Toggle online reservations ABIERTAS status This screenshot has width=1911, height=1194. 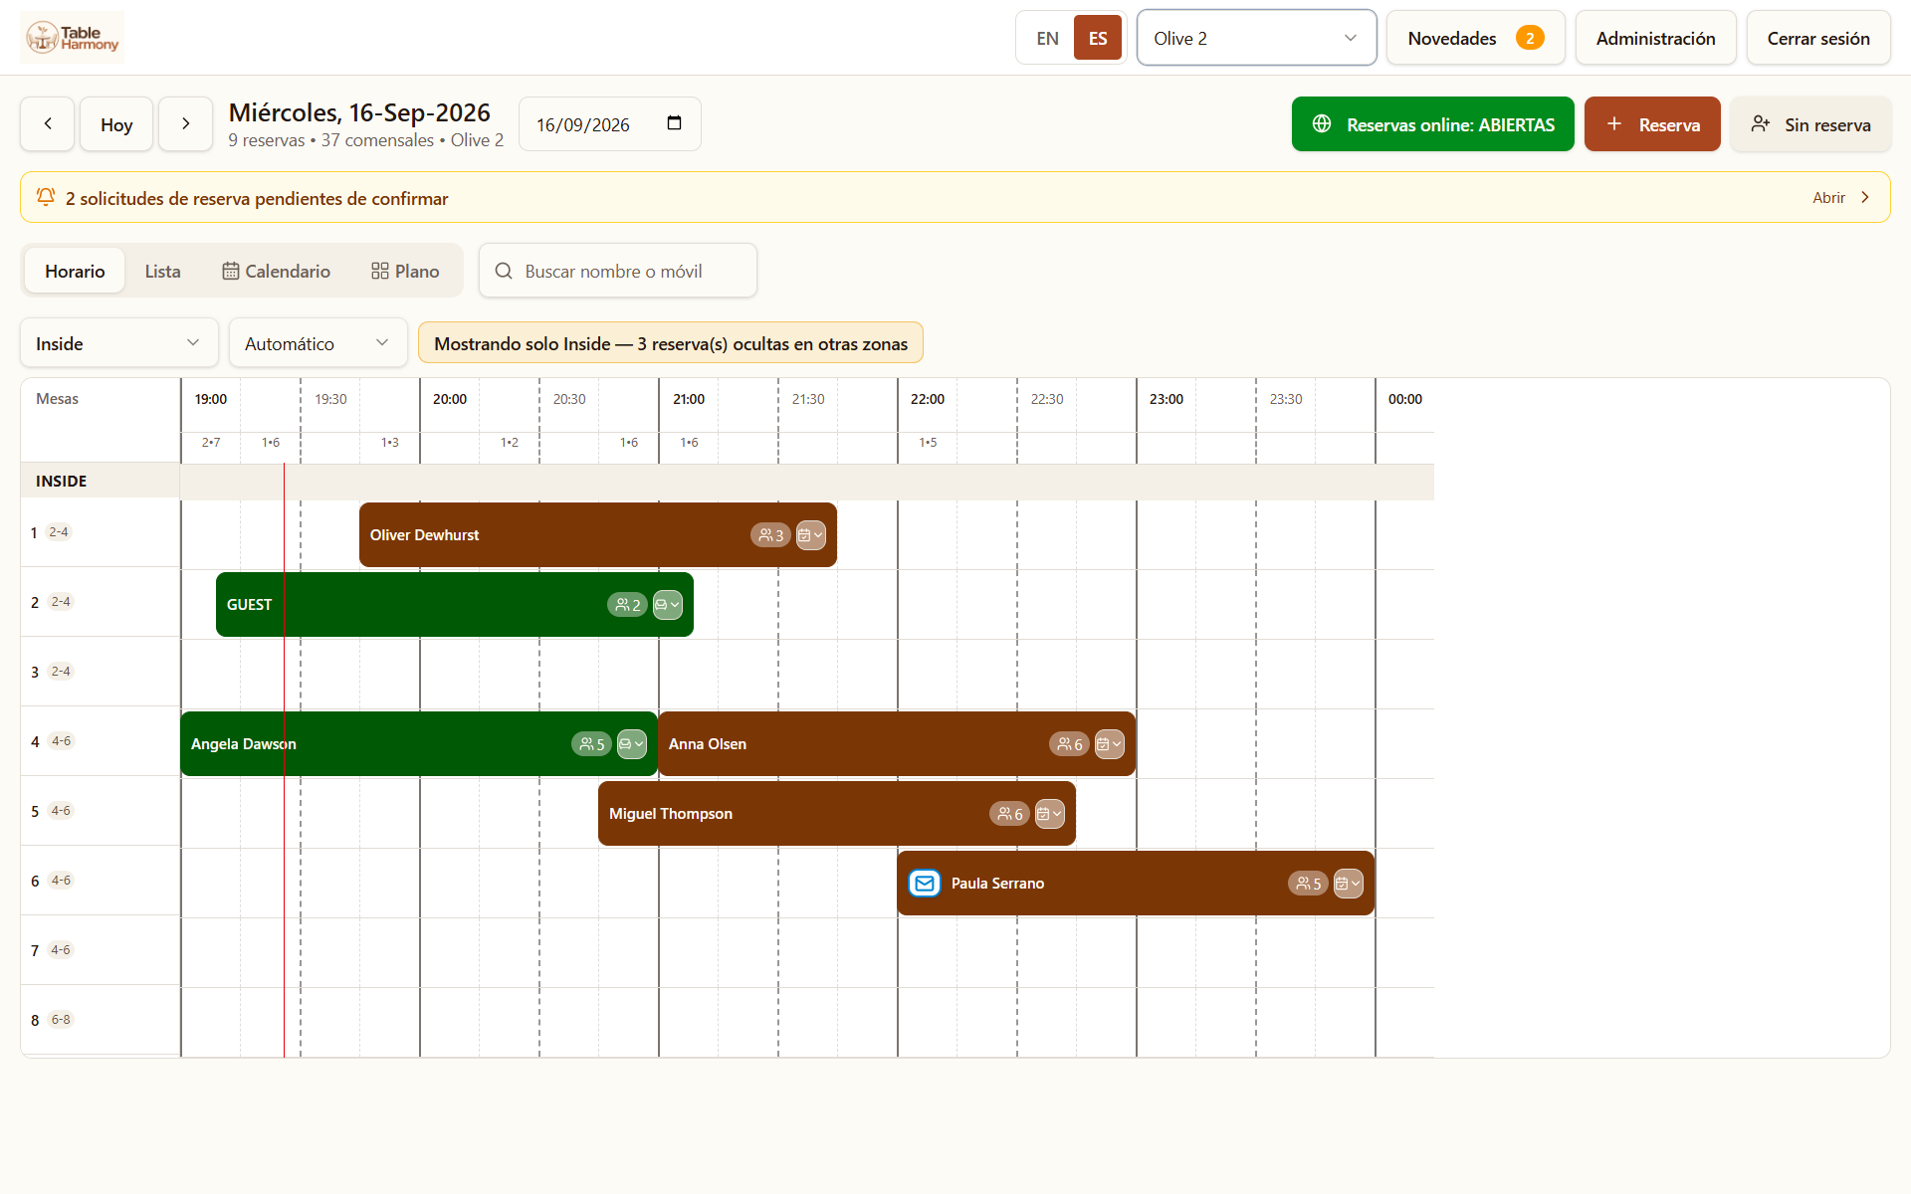[1433, 124]
